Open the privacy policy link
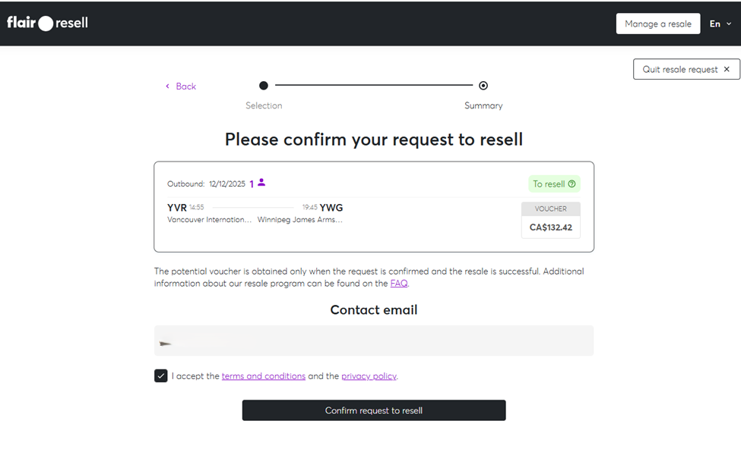 pyautogui.click(x=369, y=375)
